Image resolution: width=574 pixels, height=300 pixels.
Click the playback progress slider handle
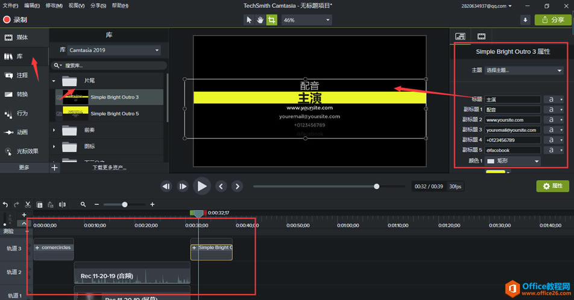point(376,187)
